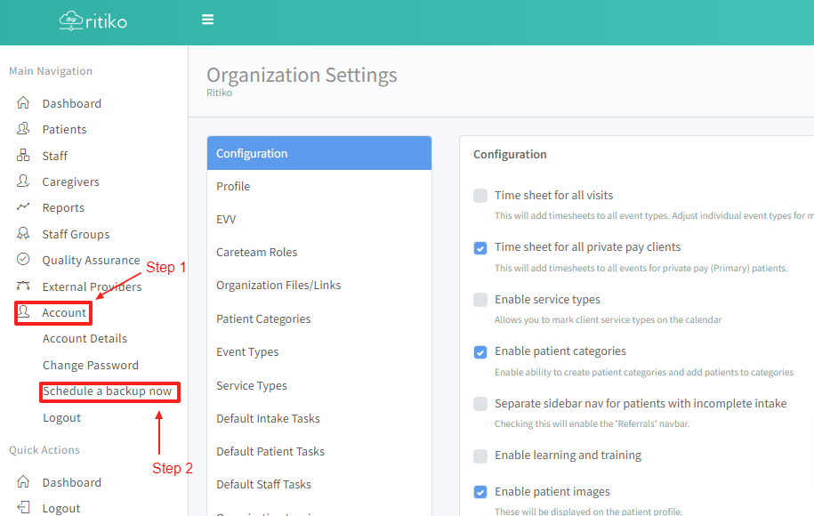The image size is (814, 516).
Task: Uncheck Time sheet for all private pay clients
Action: (480, 247)
